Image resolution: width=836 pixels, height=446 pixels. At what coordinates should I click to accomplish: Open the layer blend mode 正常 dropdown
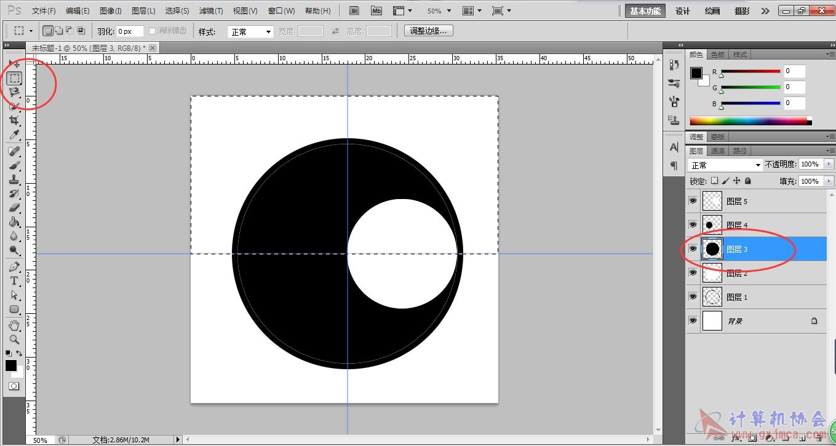click(x=725, y=165)
